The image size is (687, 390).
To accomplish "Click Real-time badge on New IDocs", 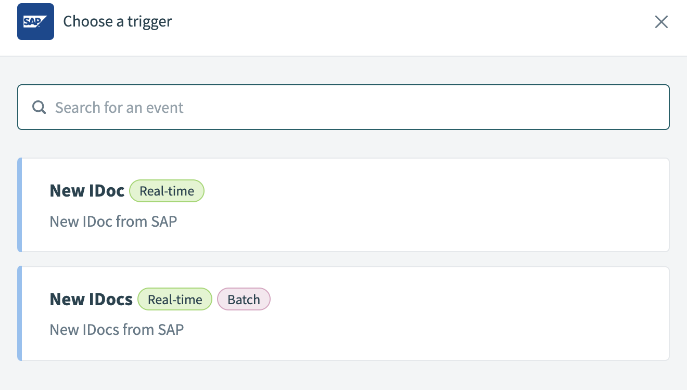I will click(x=175, y=300).
